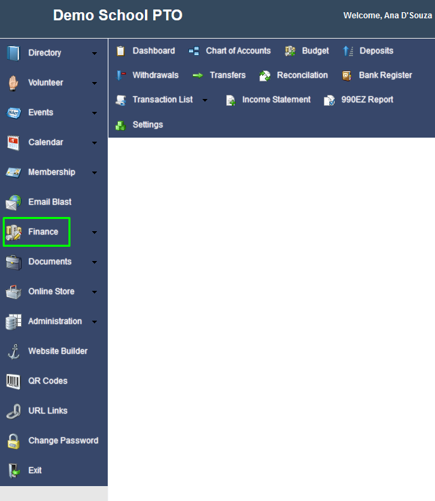Image resolution: width=435 pixels, height=501 pixels.
Task: Open the Reconciliation page
Action: 302,75
